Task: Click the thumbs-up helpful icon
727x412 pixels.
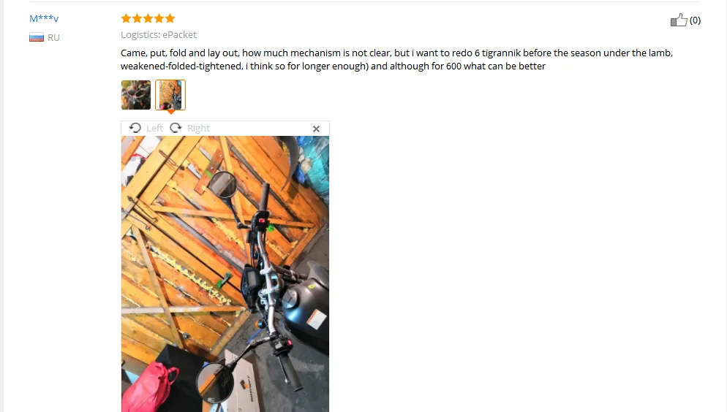Action: (x=679, y=20)
